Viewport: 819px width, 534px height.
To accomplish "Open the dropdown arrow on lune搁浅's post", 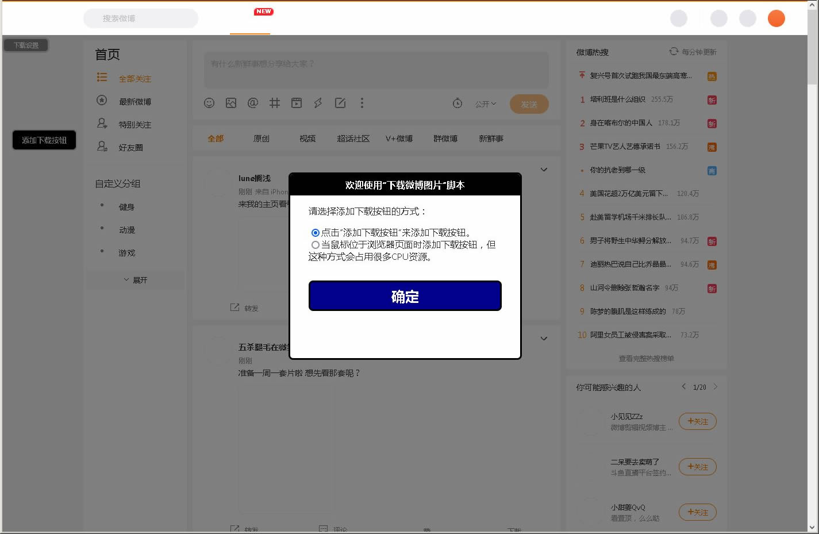I will coord(544,170).
